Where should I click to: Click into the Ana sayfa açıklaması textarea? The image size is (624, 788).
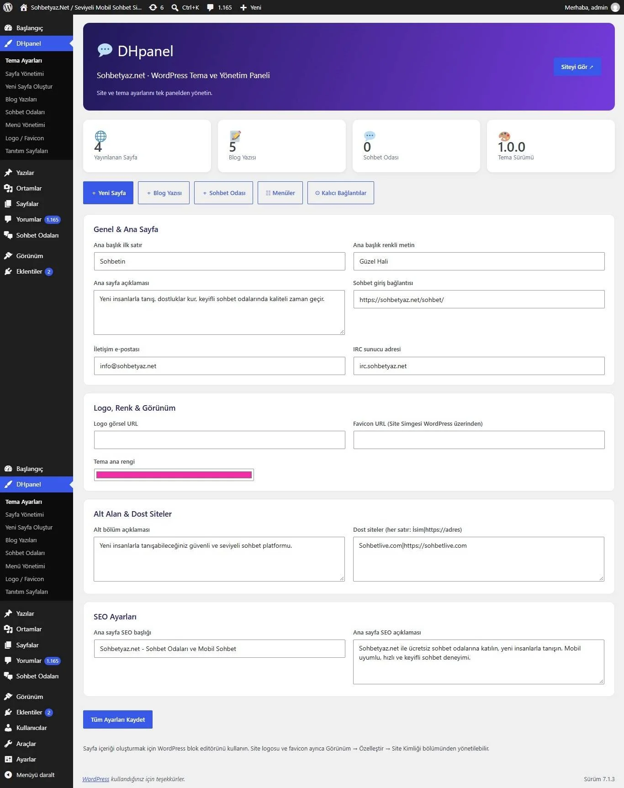pos(219,312)
